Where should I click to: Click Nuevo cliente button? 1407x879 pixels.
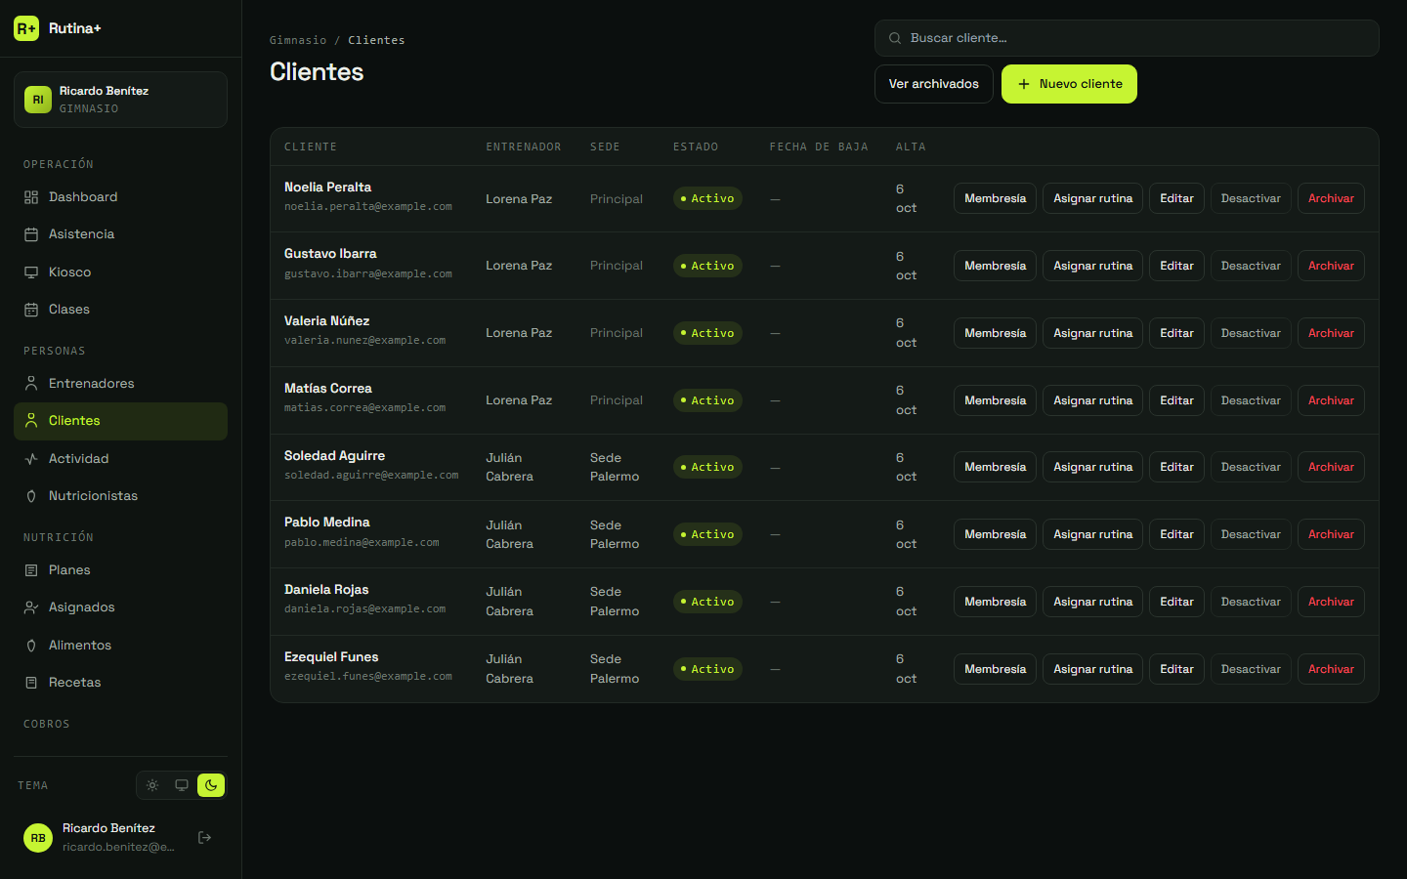[1069, 84]
